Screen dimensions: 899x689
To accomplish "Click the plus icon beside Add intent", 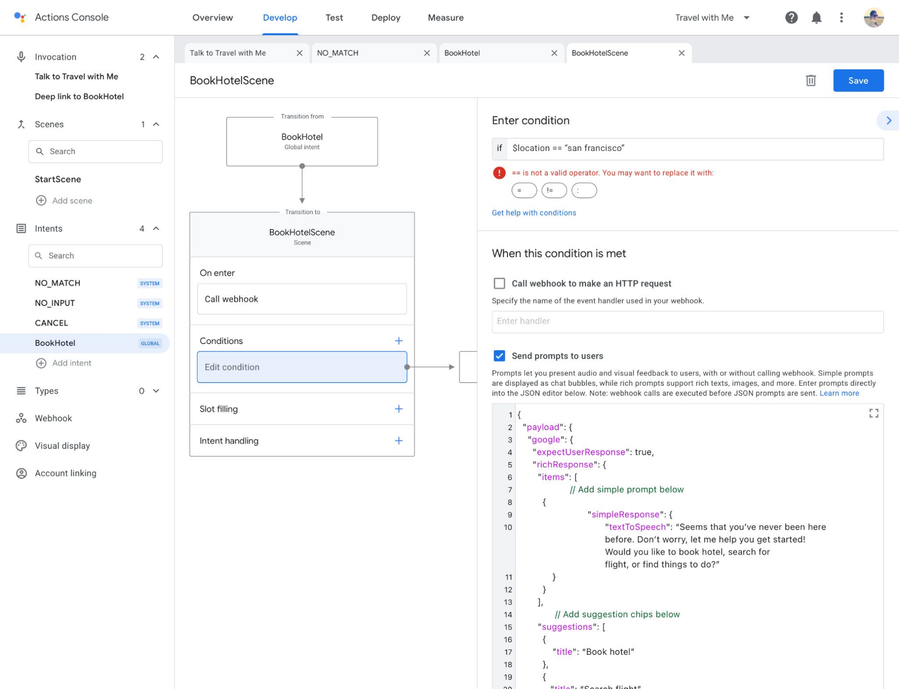I will (x=41, y=363).
